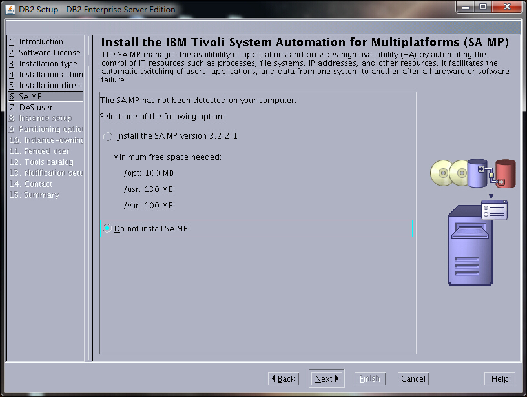Click step 10 Instance-owning user
The image size is (527, 397).
coord(46,140)
